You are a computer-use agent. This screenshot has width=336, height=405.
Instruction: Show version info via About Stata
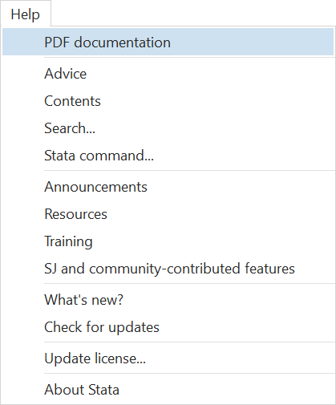tap(168, 390)
